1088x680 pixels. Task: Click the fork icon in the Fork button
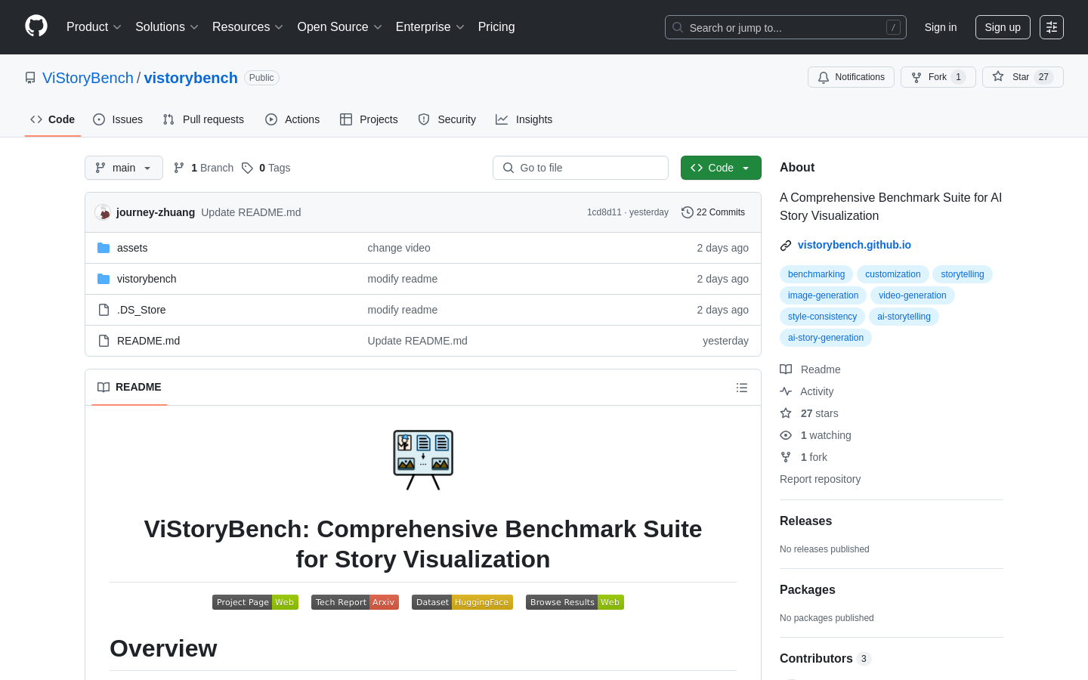coord(916,77)
